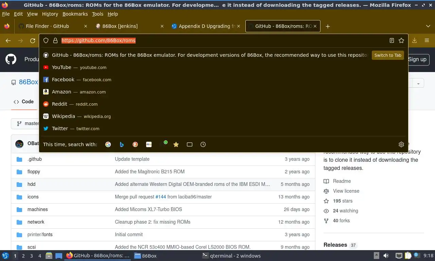
Task: Switch to Appendix D Upgrading tab
Action: pos(206,26)
